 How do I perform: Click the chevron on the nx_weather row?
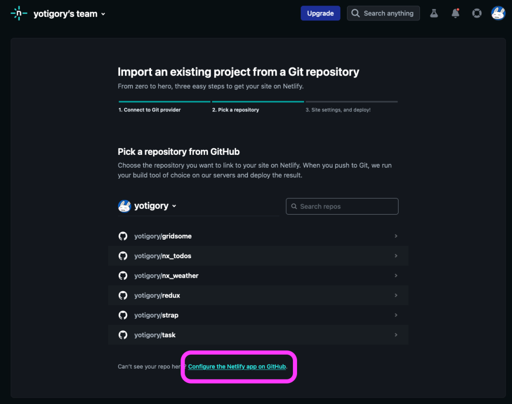396,276
